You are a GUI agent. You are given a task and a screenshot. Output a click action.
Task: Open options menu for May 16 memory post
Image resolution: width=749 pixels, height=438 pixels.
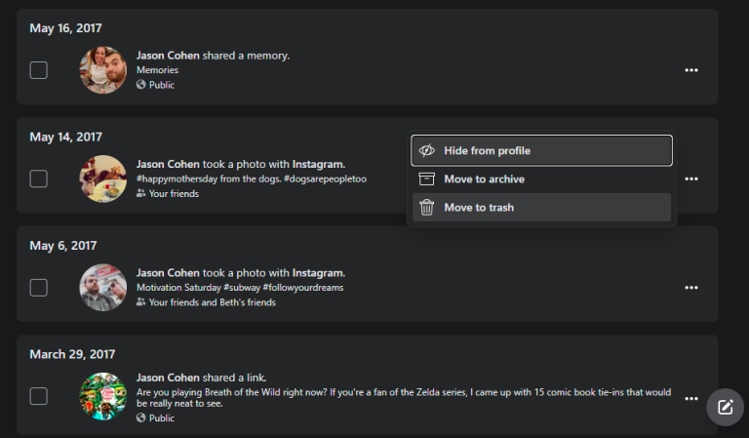(691, 70)
